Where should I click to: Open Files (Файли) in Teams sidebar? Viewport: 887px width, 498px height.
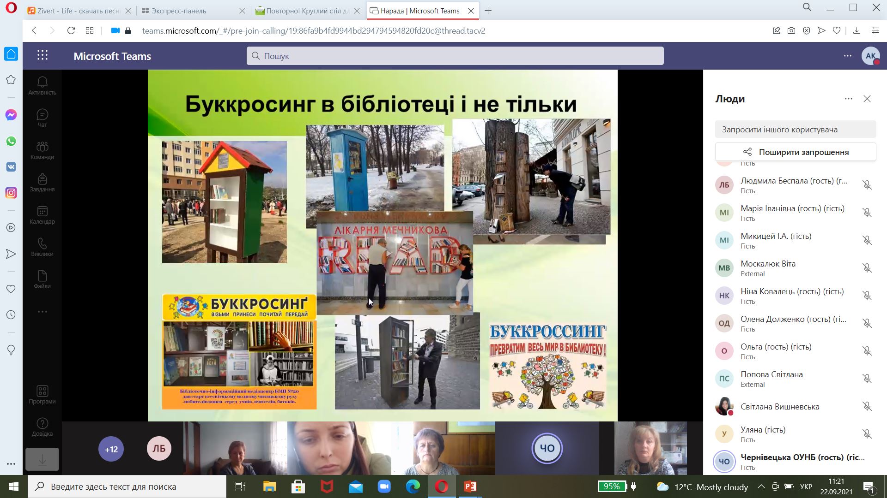coord(42,279)
